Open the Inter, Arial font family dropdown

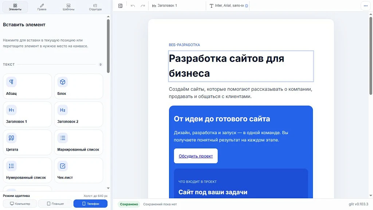228,6
